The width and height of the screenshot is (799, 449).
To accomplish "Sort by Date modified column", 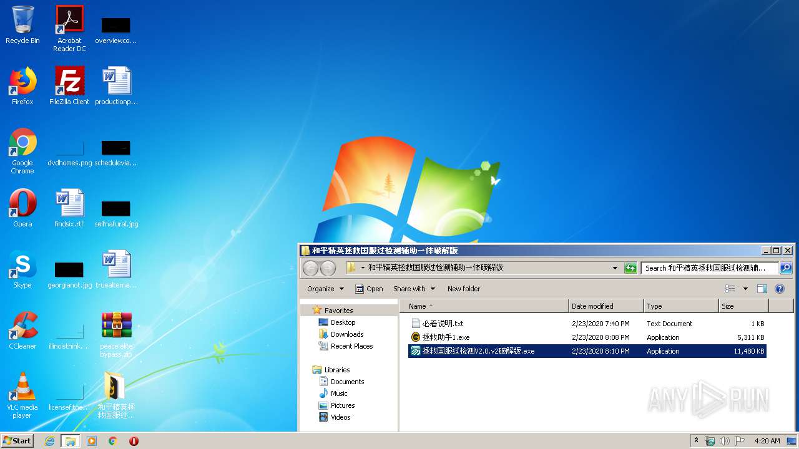I will click(606, 306).
